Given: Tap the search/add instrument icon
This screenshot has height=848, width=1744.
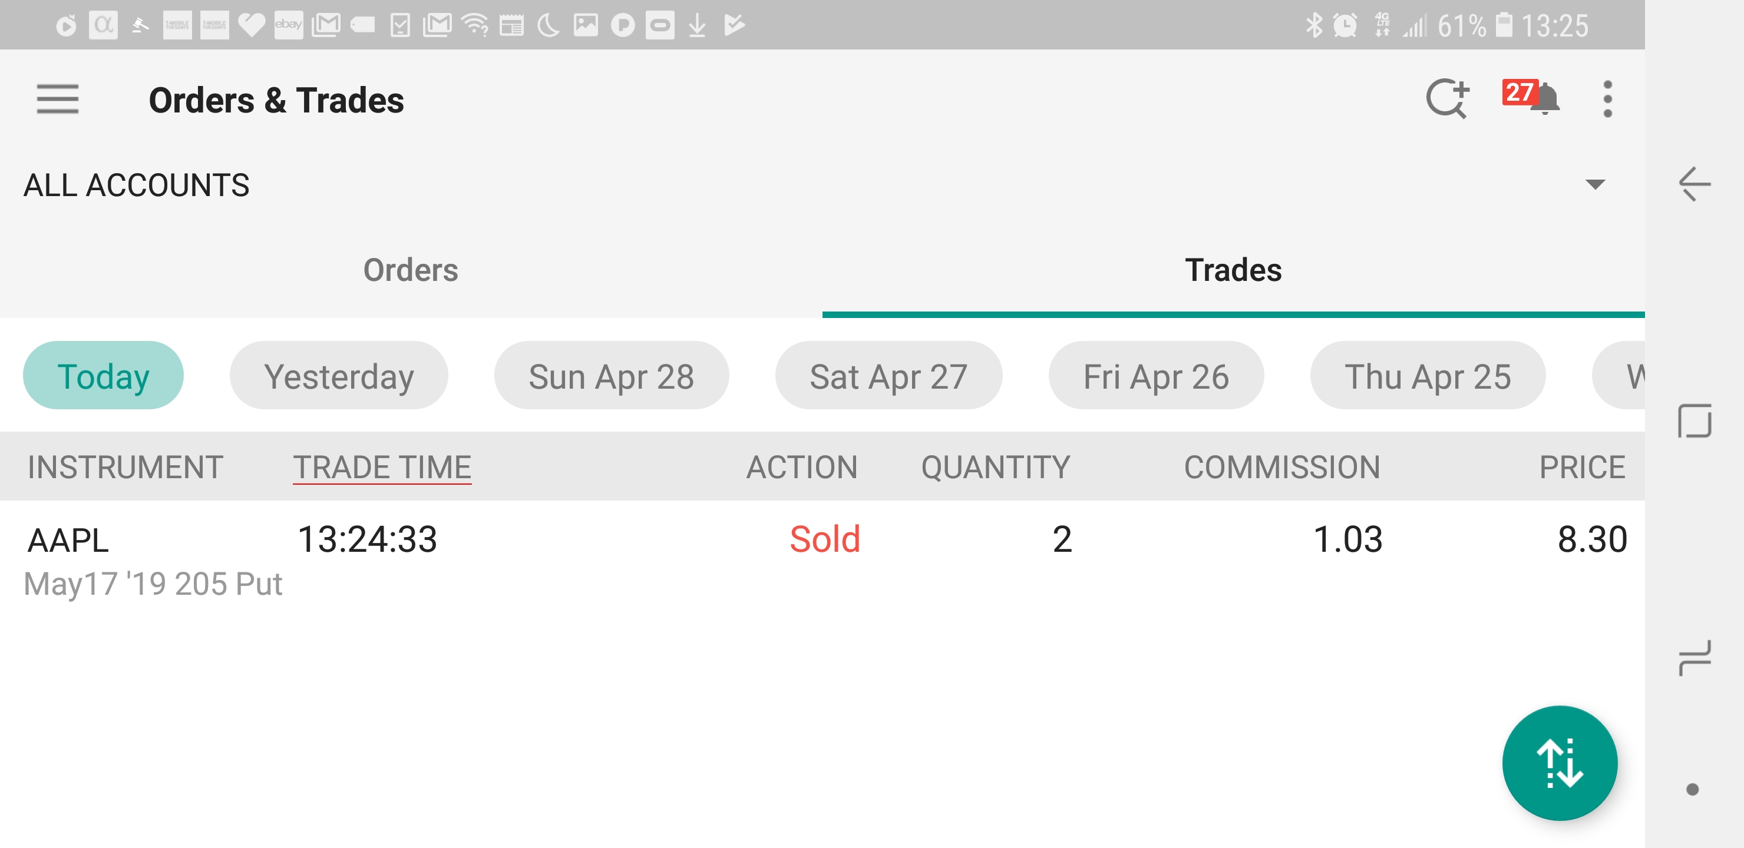Looking at the screenshot, I should (1448, 100).
